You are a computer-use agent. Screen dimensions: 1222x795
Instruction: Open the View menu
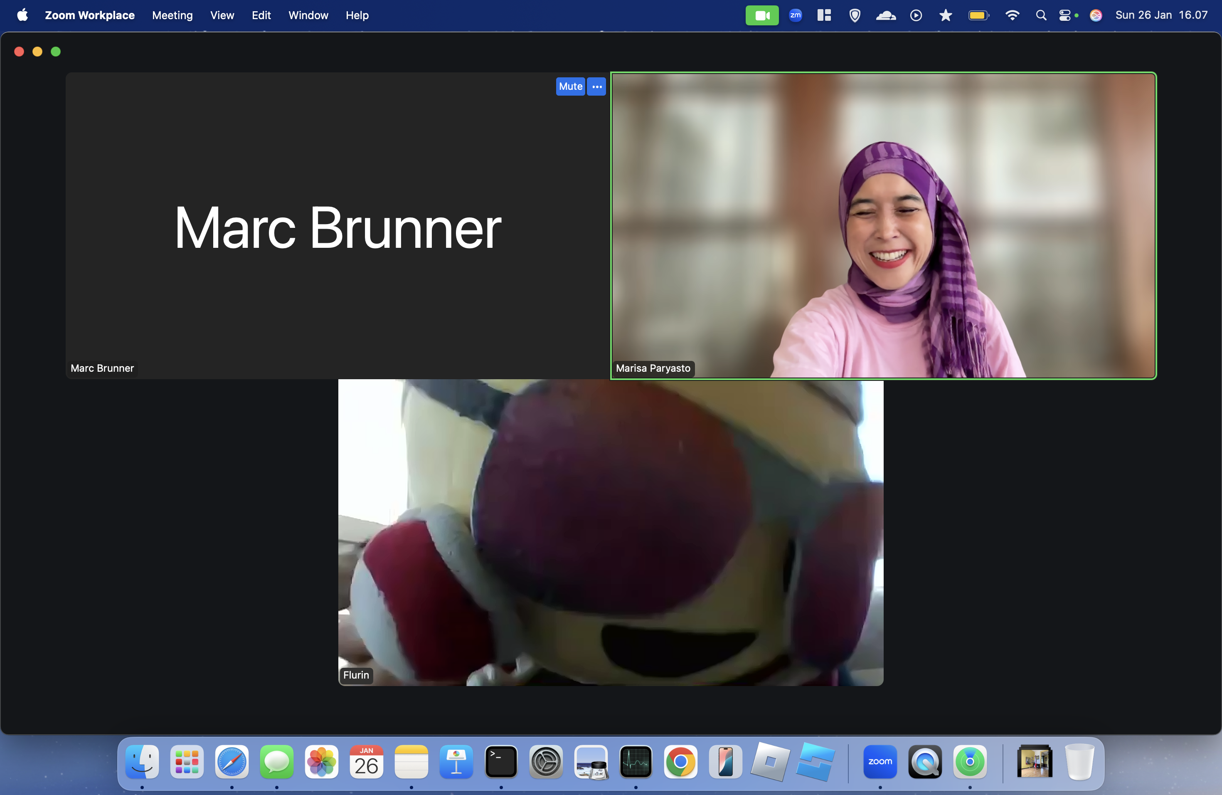point(222,15)
